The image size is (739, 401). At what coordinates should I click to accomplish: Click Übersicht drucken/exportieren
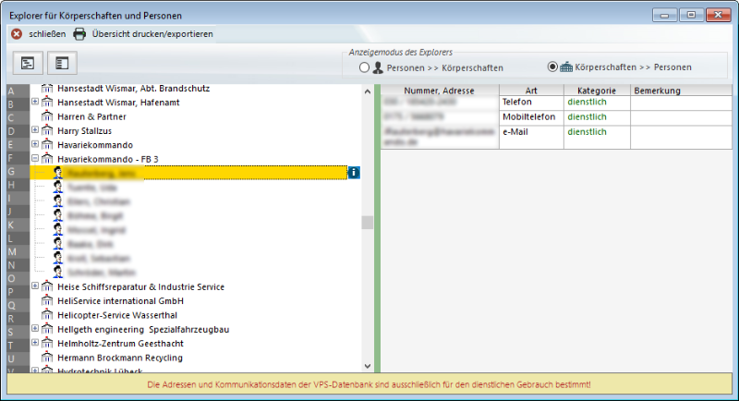point(152,34)
